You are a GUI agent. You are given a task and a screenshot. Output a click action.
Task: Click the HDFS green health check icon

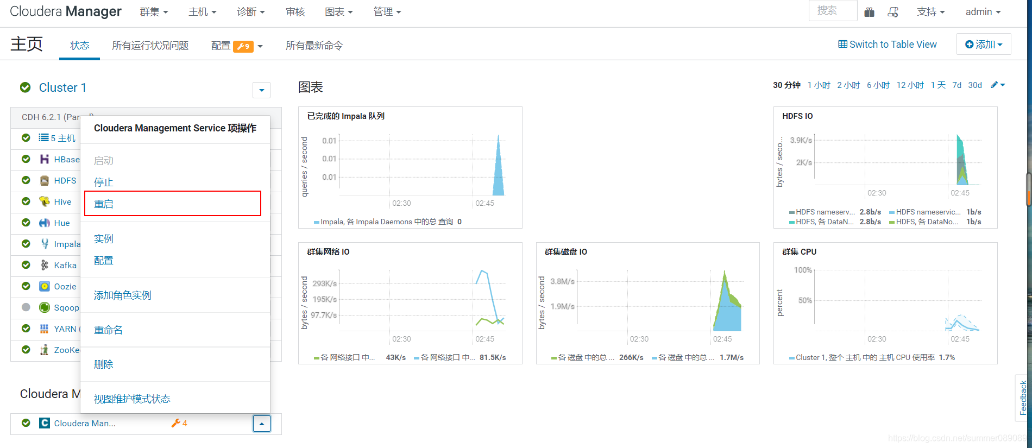[26, 180]
